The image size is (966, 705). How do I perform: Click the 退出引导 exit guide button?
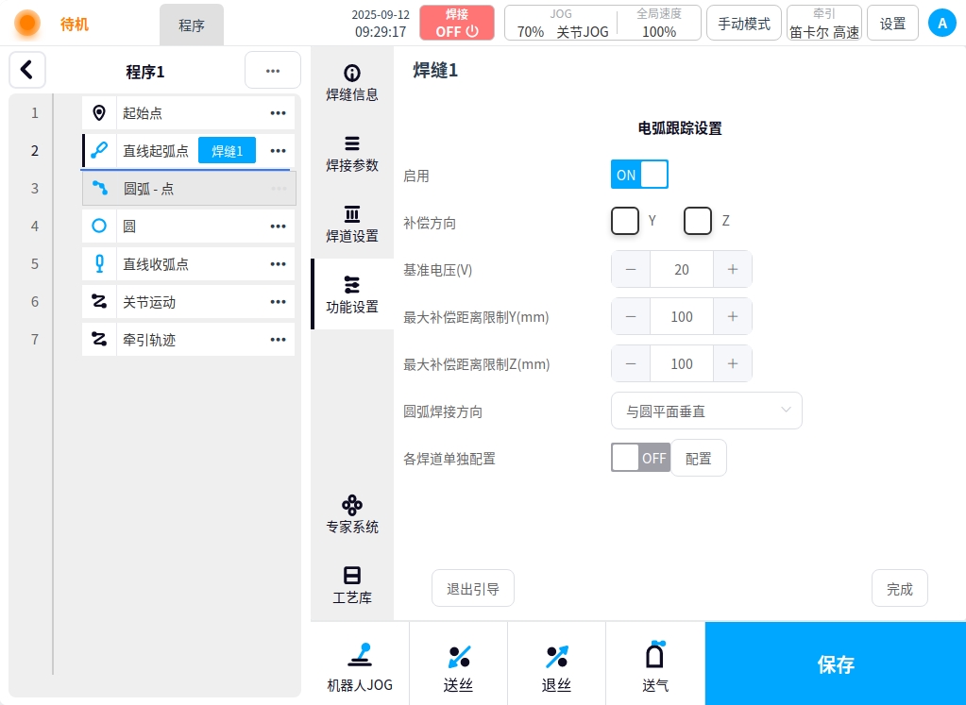tap(472, 589)
